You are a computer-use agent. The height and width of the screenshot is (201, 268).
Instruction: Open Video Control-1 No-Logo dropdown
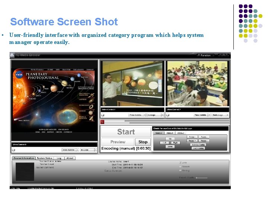(x=155, y=115)
